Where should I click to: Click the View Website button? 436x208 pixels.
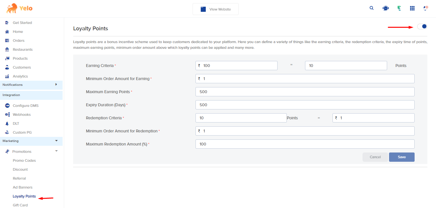[216, 9]
